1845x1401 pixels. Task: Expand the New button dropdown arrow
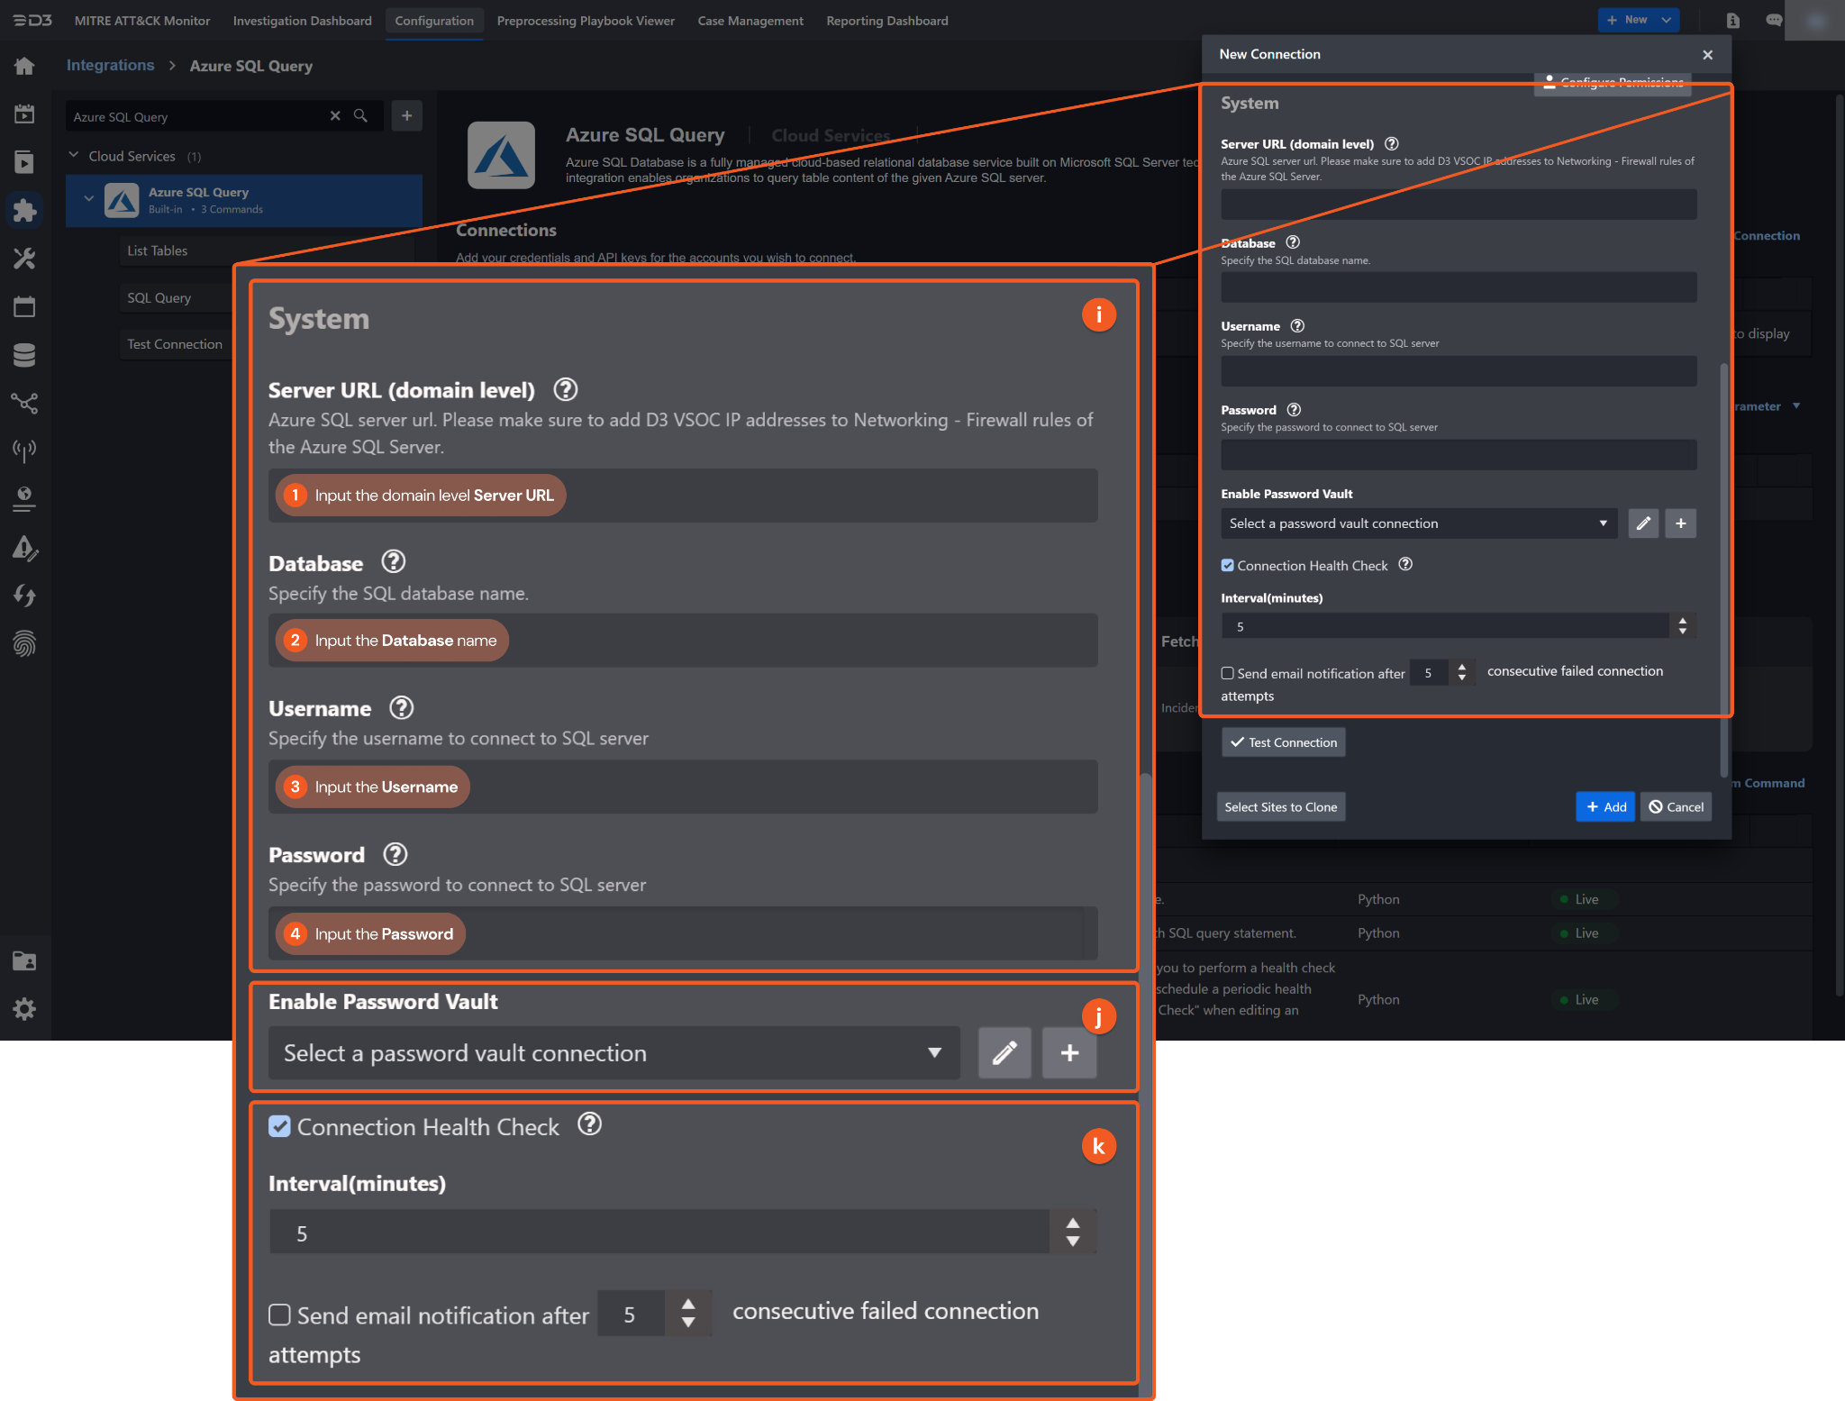pos(1666,20)
